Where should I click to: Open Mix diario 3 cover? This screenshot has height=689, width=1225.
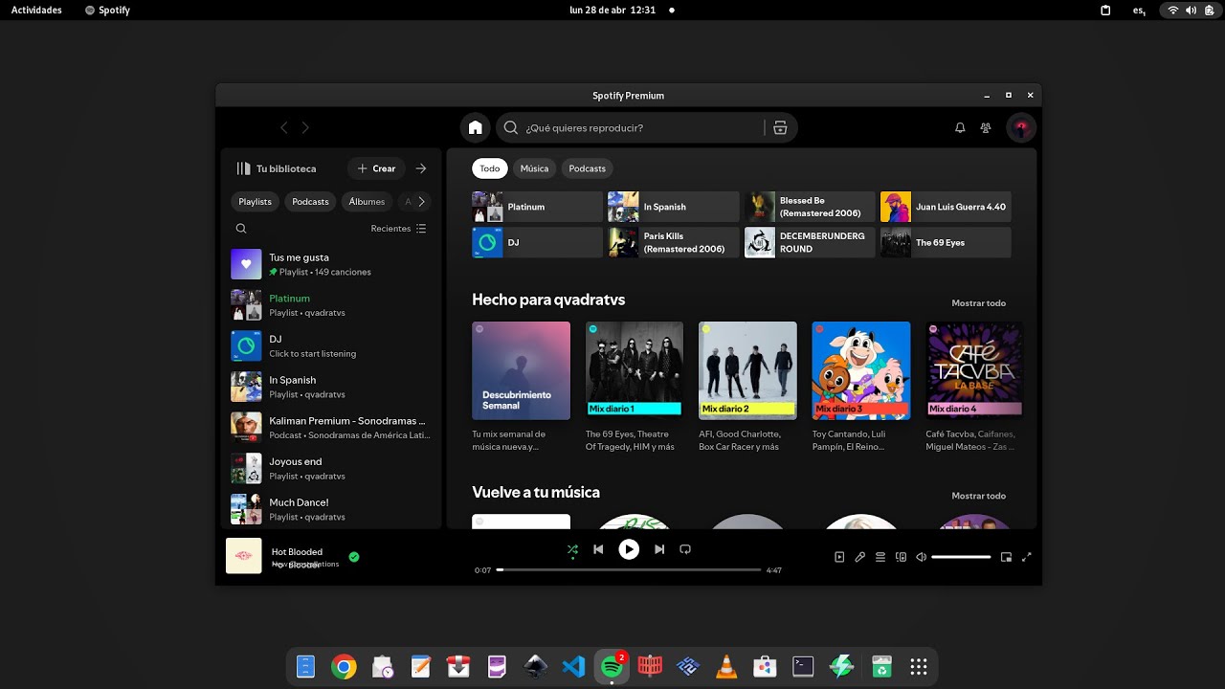[861, 370]
